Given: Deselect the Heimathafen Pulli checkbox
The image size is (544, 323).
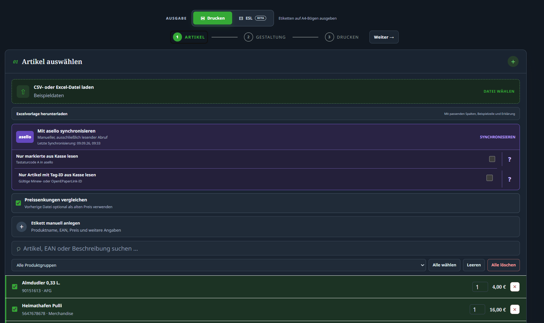Looking at the screenshot, I should (x=14, y=309).
